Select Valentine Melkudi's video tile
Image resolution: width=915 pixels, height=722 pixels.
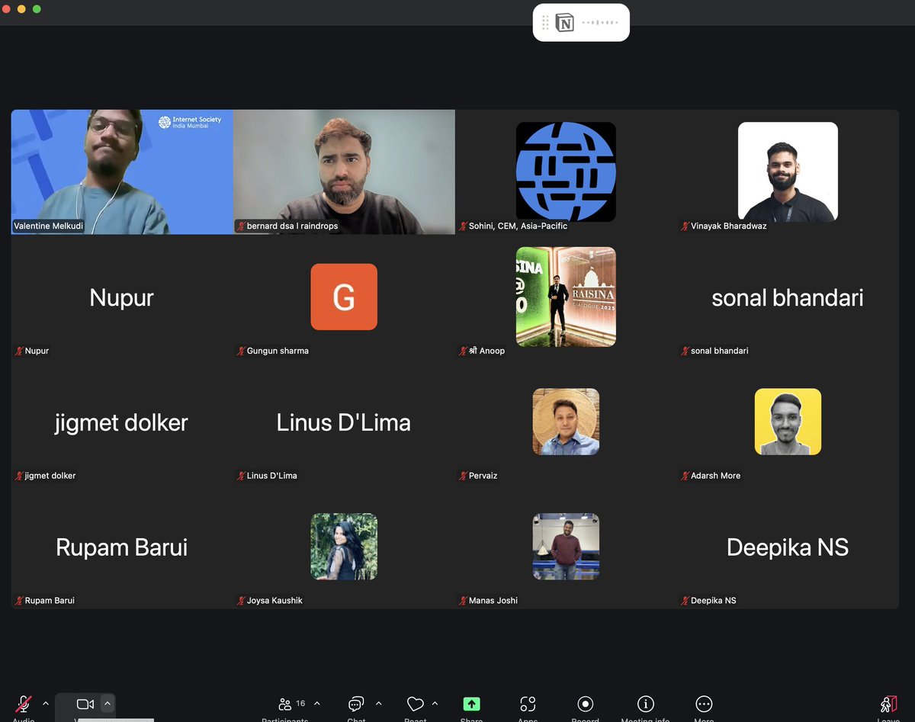122,172
